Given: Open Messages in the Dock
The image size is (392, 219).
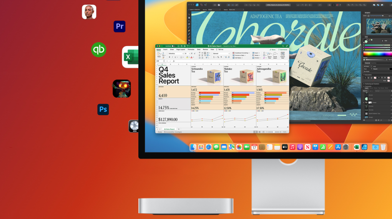Looking at the screenshot, I should click(216, 147).
